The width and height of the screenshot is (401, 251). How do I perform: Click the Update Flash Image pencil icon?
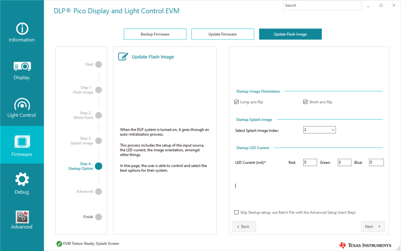123,56
